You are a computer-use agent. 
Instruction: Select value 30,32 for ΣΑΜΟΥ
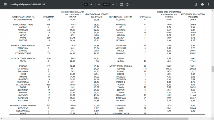[x=193, y=87]
